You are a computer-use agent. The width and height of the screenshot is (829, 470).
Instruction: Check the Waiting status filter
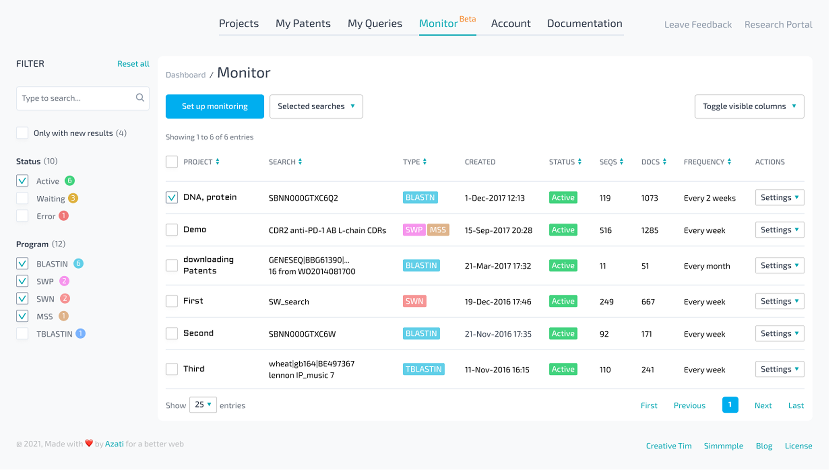click(x=22, y=198)
